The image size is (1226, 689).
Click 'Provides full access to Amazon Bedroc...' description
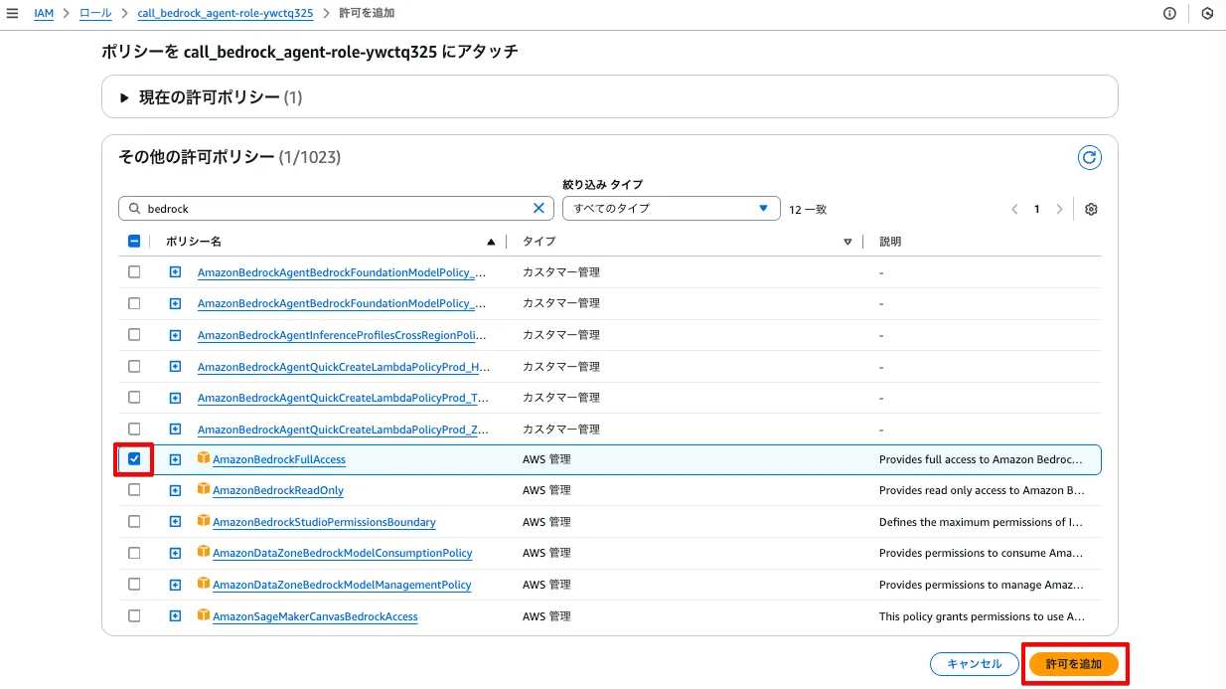pos(981,459)
